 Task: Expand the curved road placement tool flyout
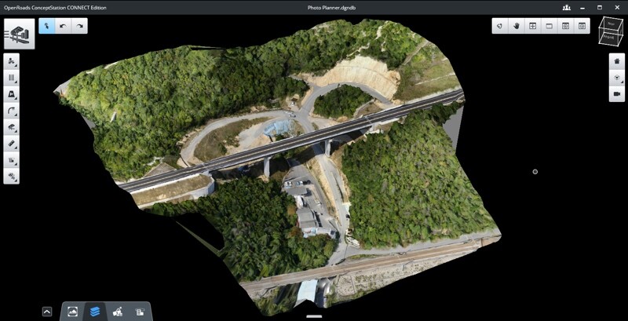click(x=12, y=111)
